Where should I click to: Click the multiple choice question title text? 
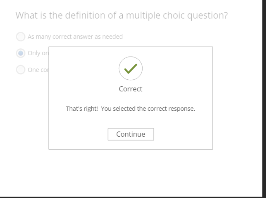tap(122, 16)
